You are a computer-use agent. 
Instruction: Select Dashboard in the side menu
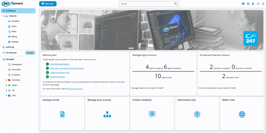pyautogui.click(x=18, y=11)
